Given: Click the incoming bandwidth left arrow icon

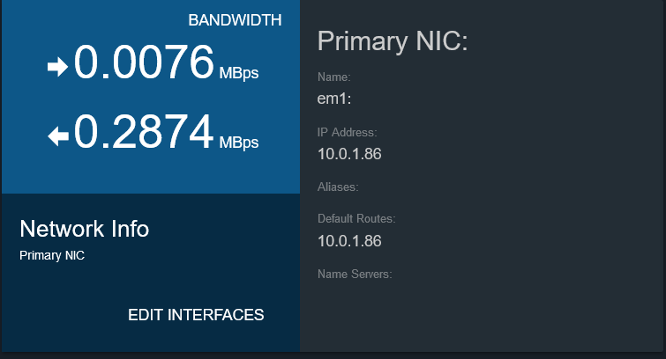Looking at the screenshot, I should pos(57,136).
